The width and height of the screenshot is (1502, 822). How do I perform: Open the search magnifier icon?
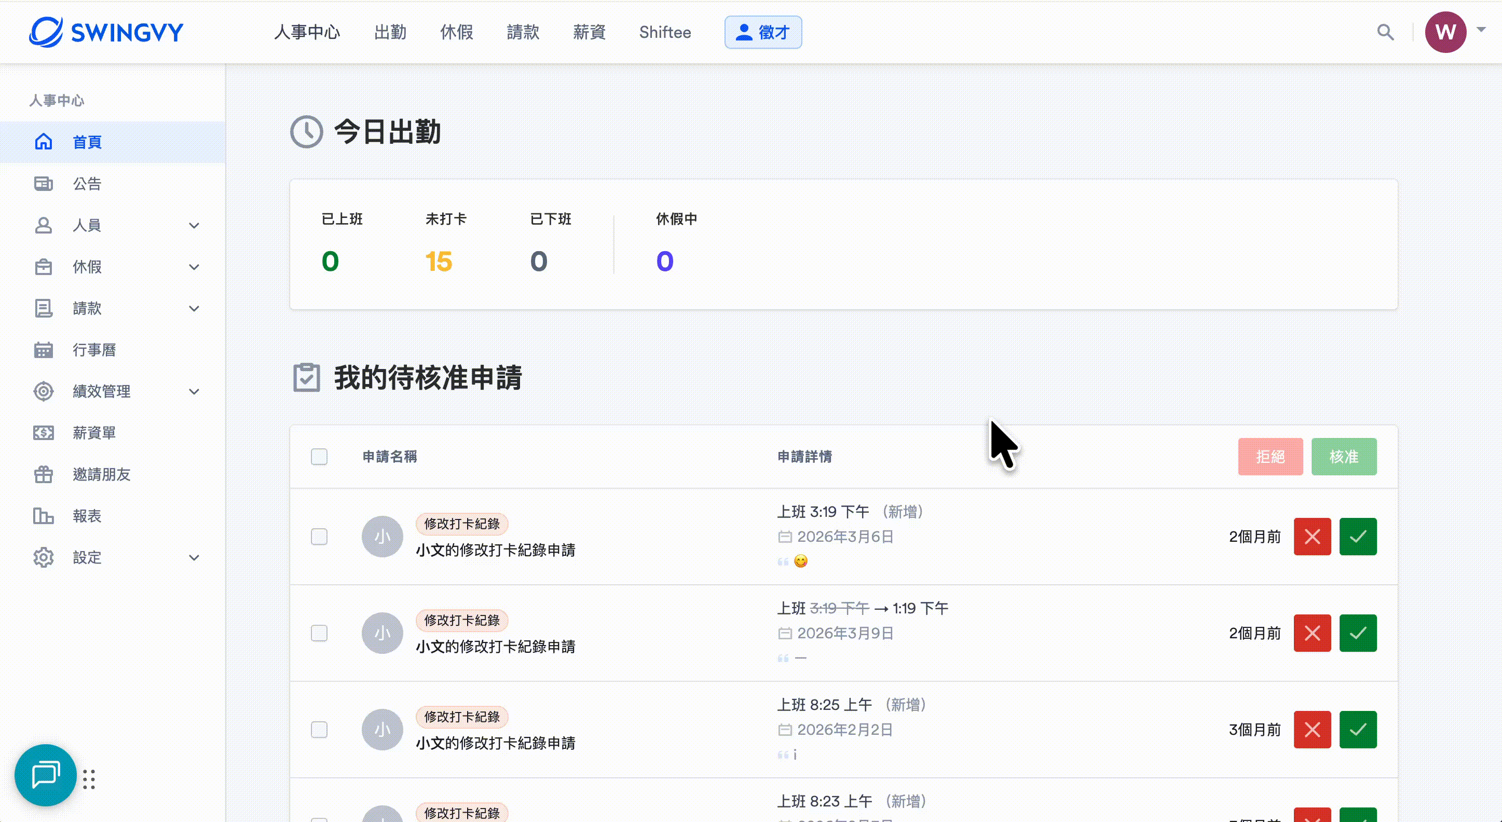pyautogui.click(x=1385, y=32)
